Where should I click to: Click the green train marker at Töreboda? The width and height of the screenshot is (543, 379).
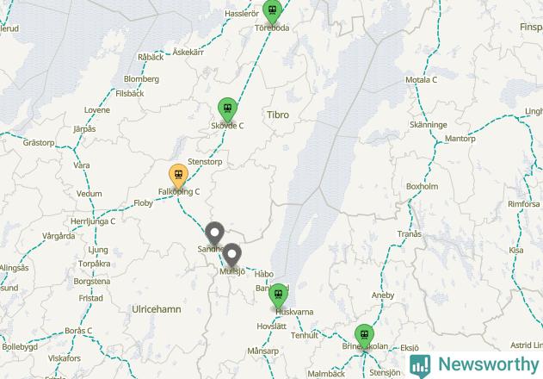[272, 11]
